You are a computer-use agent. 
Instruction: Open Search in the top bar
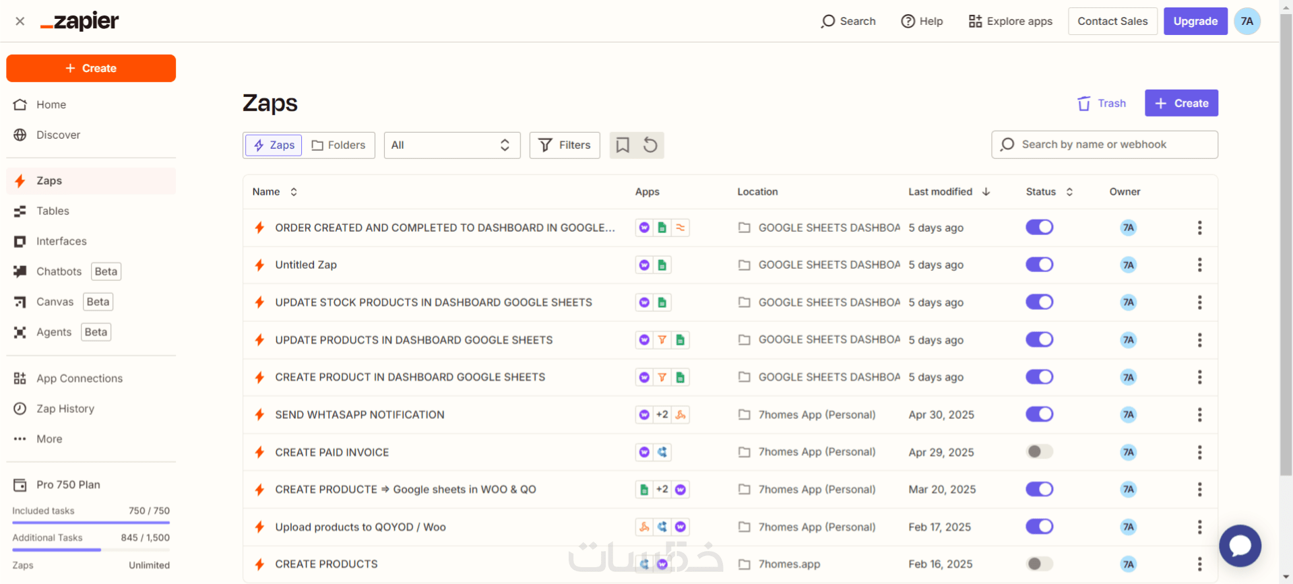point(848,22)
